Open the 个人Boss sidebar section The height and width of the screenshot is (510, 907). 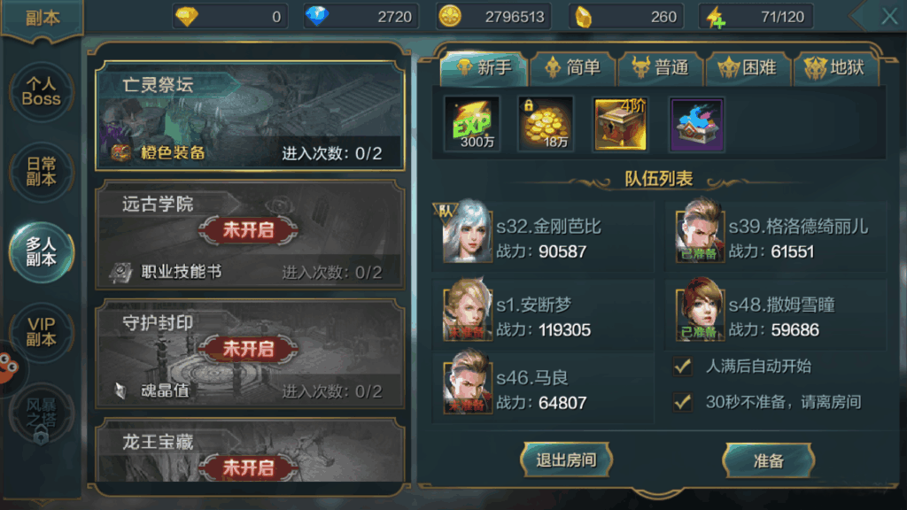tap(41, 92)
